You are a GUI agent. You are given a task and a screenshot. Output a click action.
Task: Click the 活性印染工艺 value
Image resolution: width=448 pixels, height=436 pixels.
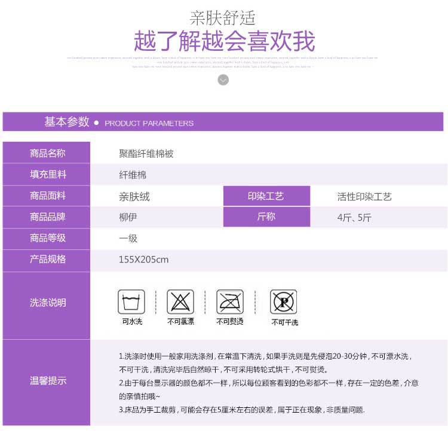[364, 197]
